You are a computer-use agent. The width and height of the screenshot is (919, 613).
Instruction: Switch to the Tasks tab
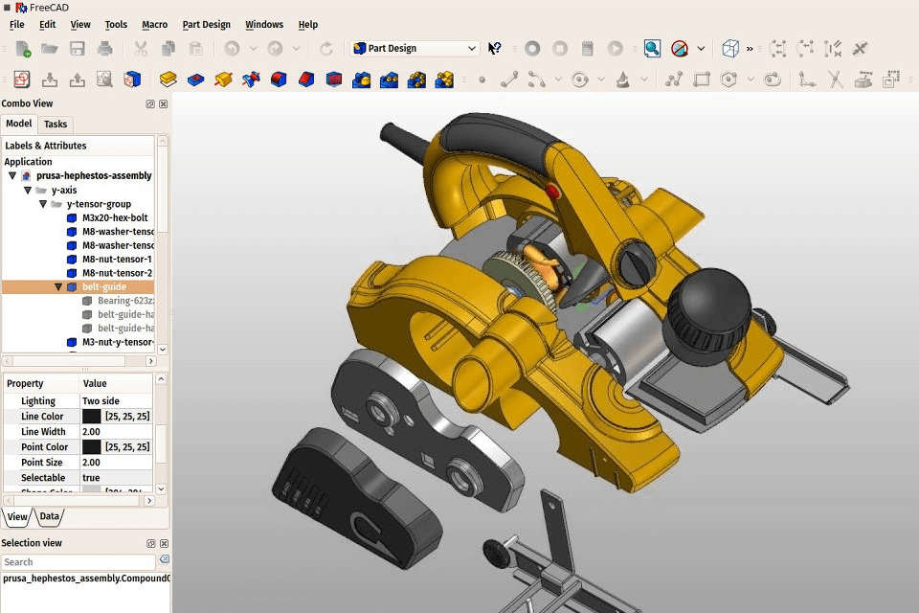[55, 124]
